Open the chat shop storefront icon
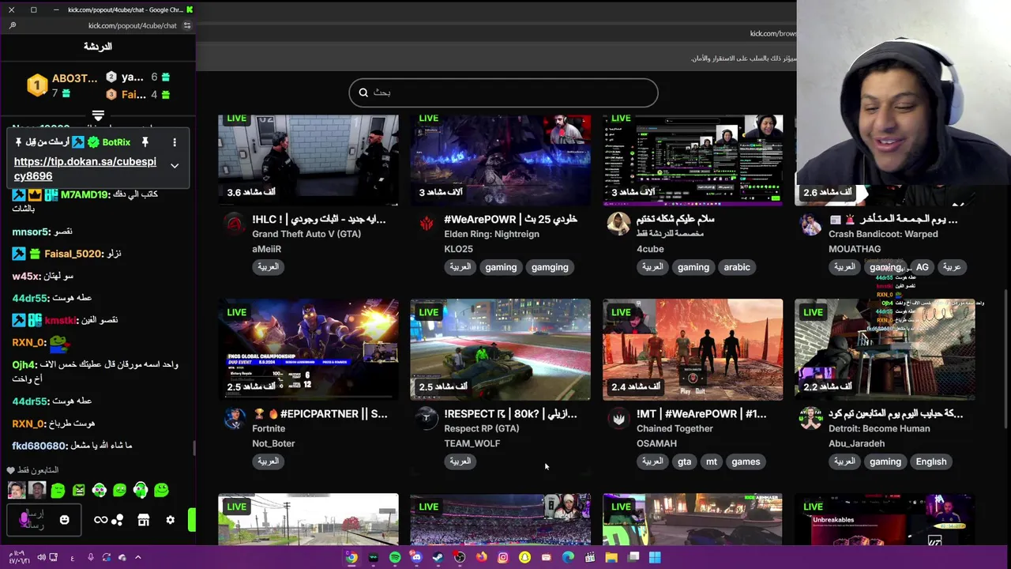Image resolution: width=1011 pixels, height=569 pixels. (143, 520)
